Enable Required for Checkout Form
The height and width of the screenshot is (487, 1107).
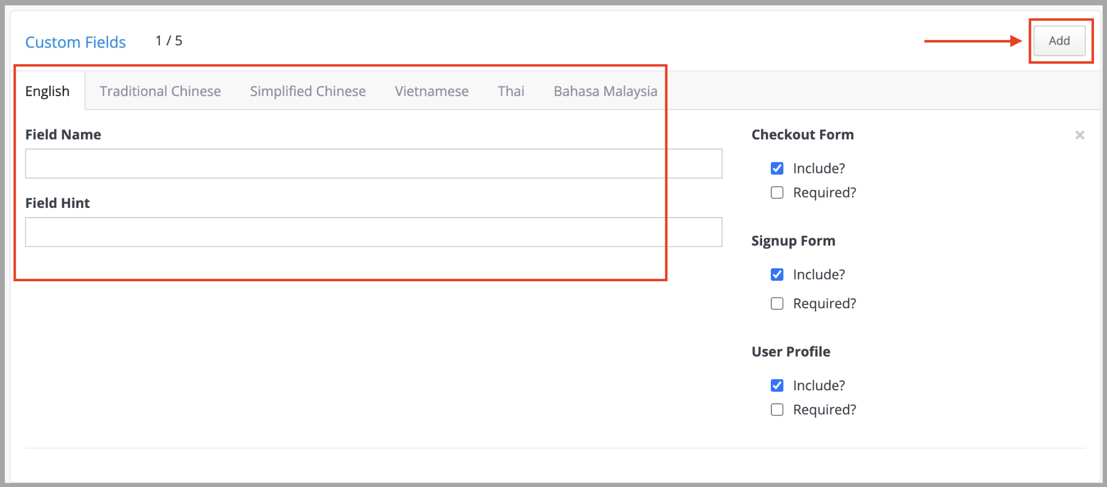777,193
